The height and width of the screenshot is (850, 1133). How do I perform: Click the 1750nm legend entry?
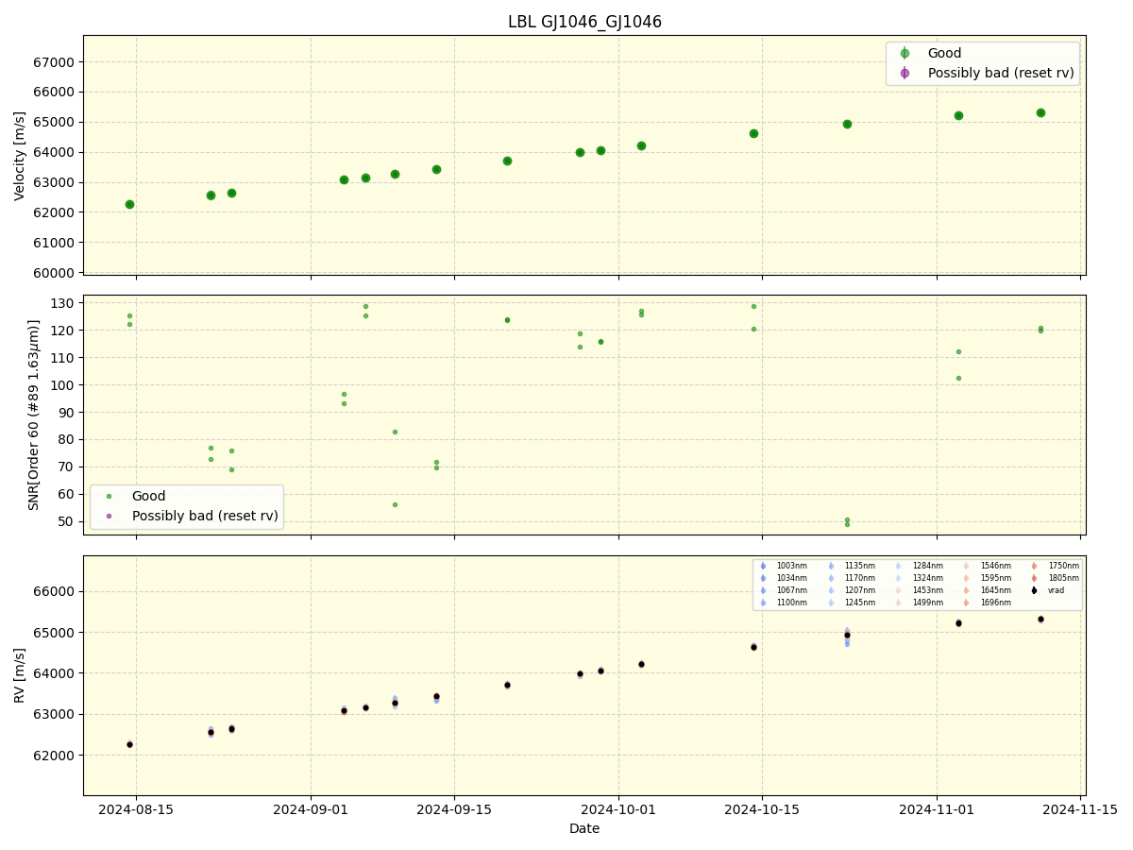point(1056,566)
